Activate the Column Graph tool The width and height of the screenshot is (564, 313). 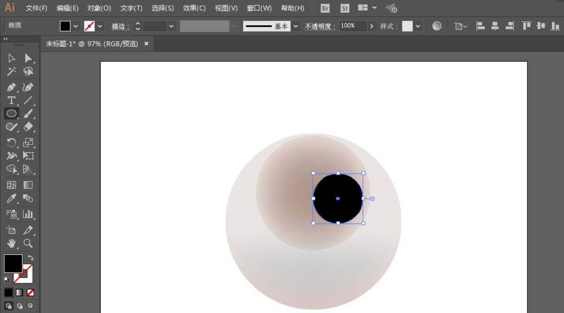[x=28, y=214]
